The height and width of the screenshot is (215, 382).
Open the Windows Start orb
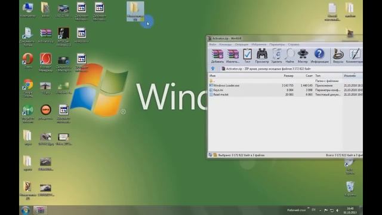coord(25,210)
